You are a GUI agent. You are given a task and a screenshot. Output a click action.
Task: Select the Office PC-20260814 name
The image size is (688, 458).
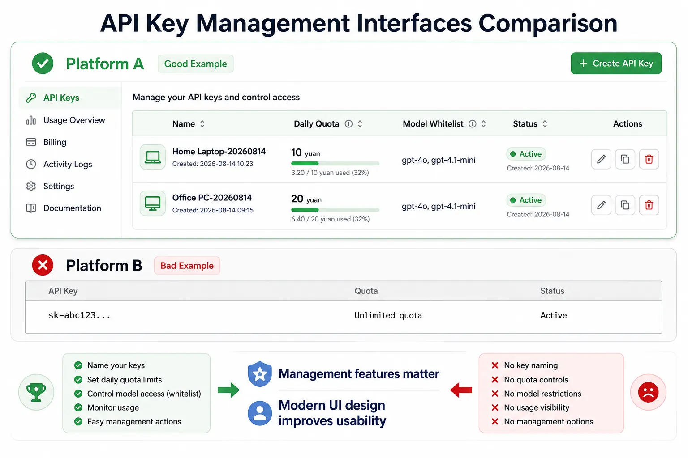click(x=212, y=198)
